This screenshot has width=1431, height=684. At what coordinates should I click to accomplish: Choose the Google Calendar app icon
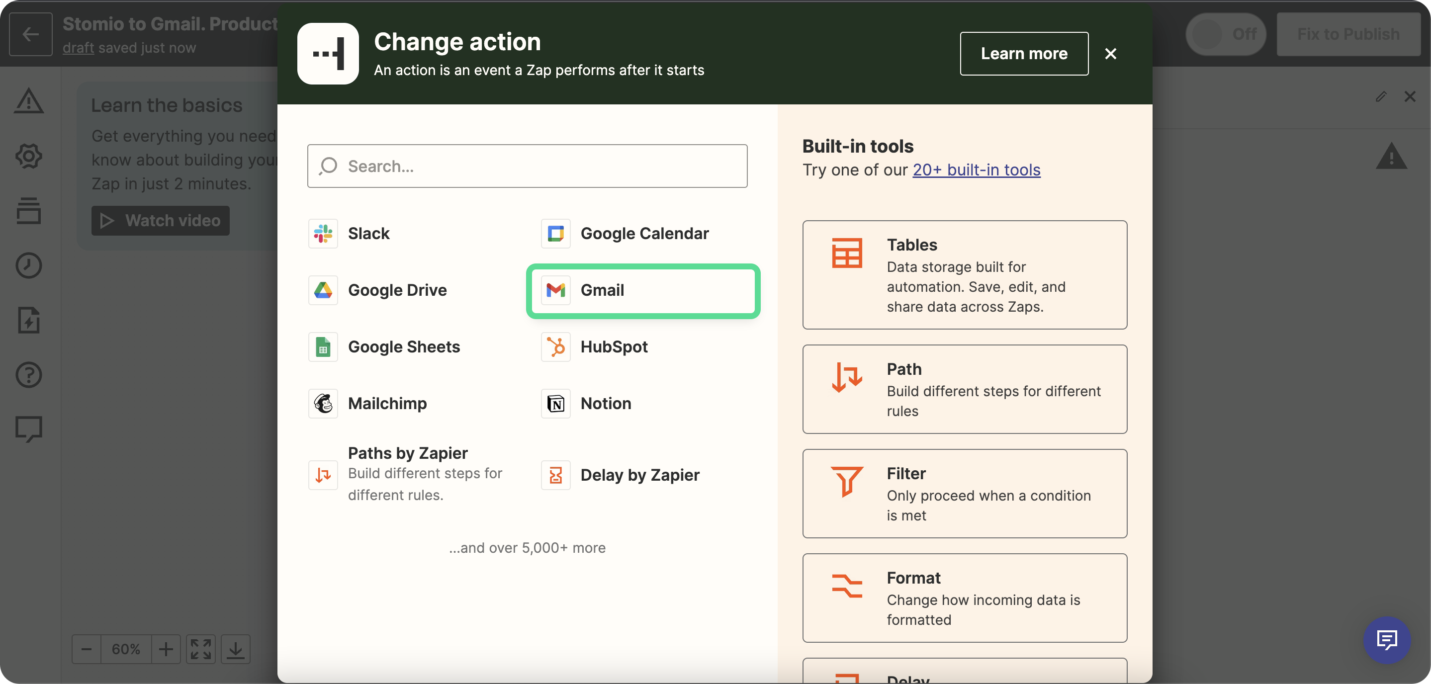(x=555, y=233)
